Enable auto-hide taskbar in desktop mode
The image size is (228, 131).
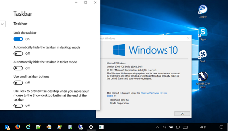coord(18,54)
